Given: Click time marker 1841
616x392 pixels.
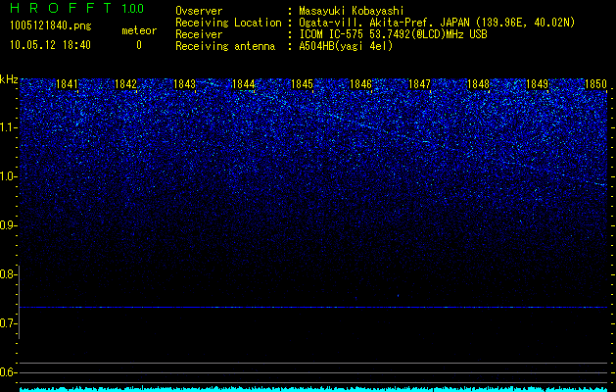Looking at the screenshot, I should tap(68, 84).
